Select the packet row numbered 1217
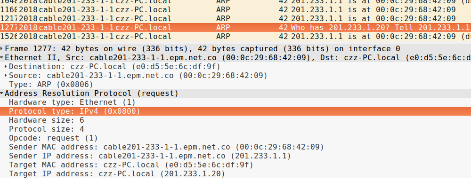 [x=235, y=19]
